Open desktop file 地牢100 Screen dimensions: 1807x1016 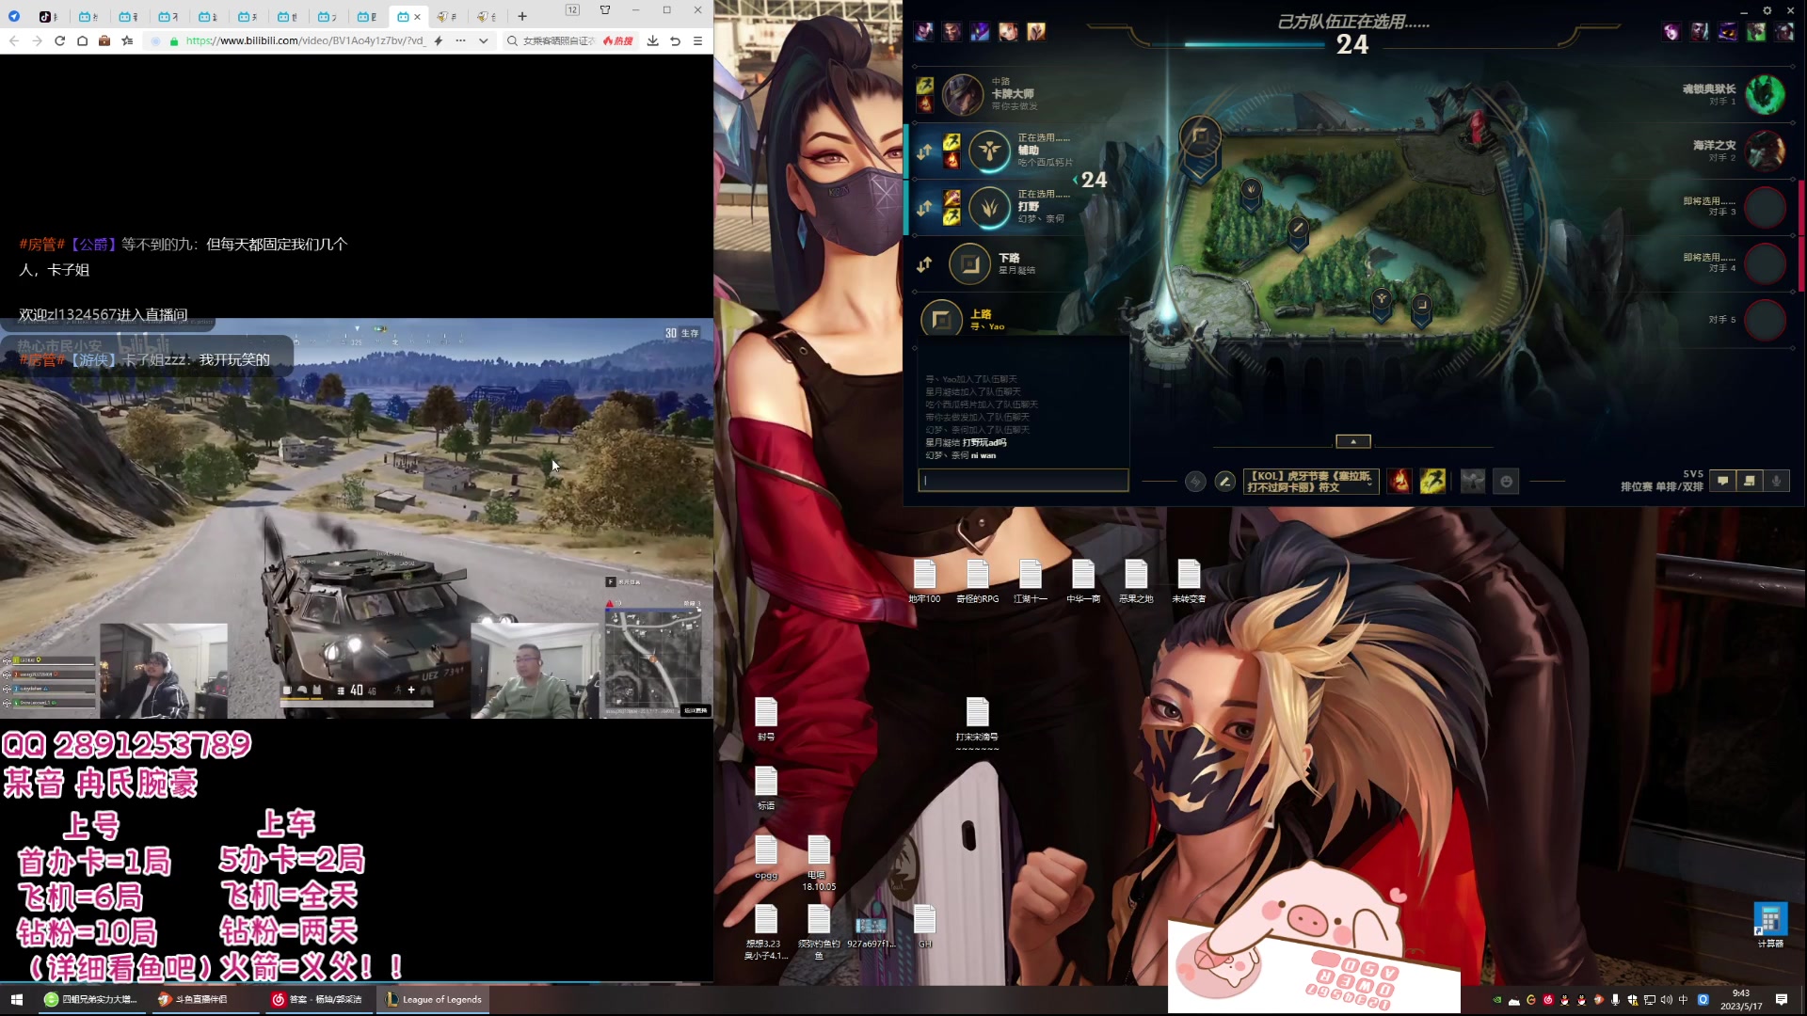tap(924, 581)
